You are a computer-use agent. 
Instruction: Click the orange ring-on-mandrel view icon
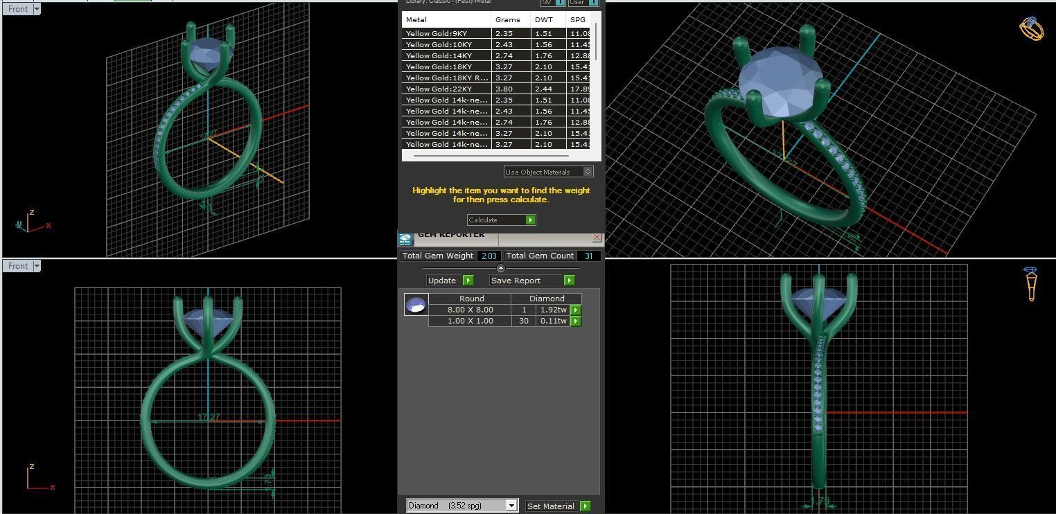[x=1030, y=284]
